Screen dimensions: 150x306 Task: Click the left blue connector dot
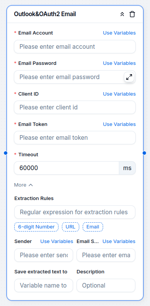[5, 153]
